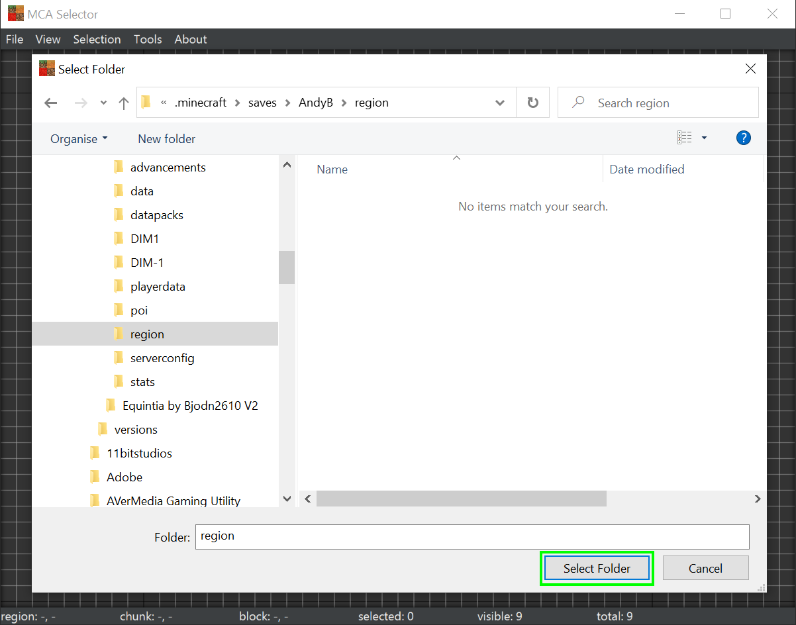The height and width of the screenshot is (625, 796).
Task: Open the Help question mark icon
Action: (x=743, y=138)
